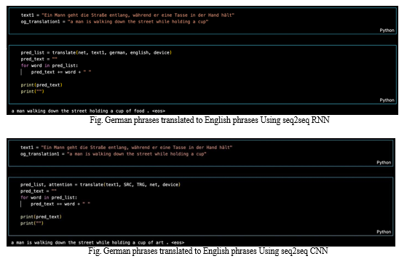Click the caption ending 'Using seq2seq RNN'
Image resolution: width=415 pixels, height=264 pixels.
click(210, 120)
